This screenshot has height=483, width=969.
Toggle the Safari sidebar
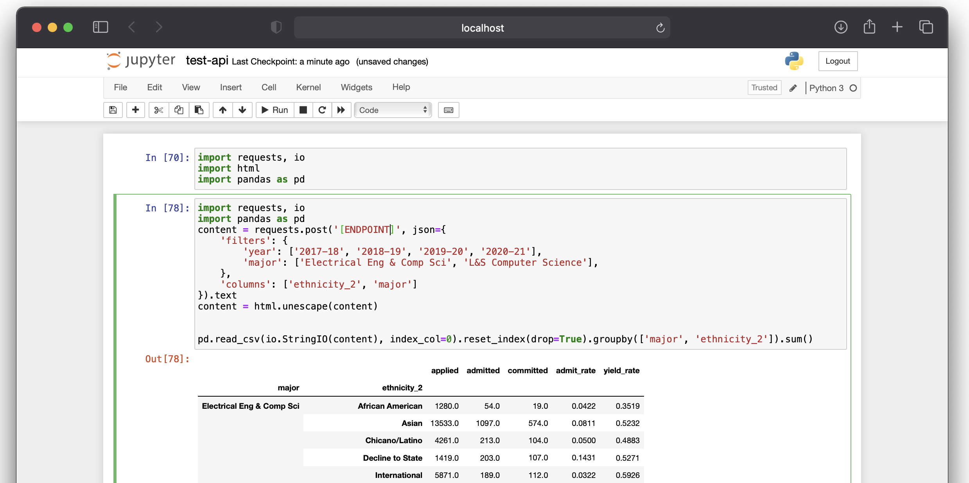100,27
